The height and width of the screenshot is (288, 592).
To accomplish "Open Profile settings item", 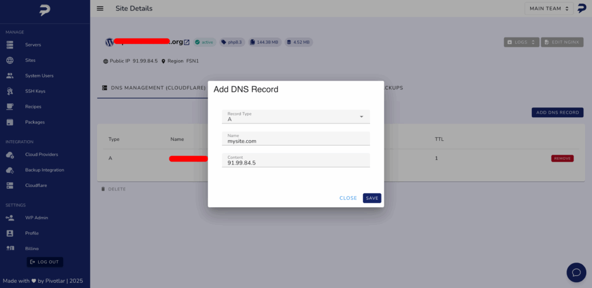I will click(32, 233).
